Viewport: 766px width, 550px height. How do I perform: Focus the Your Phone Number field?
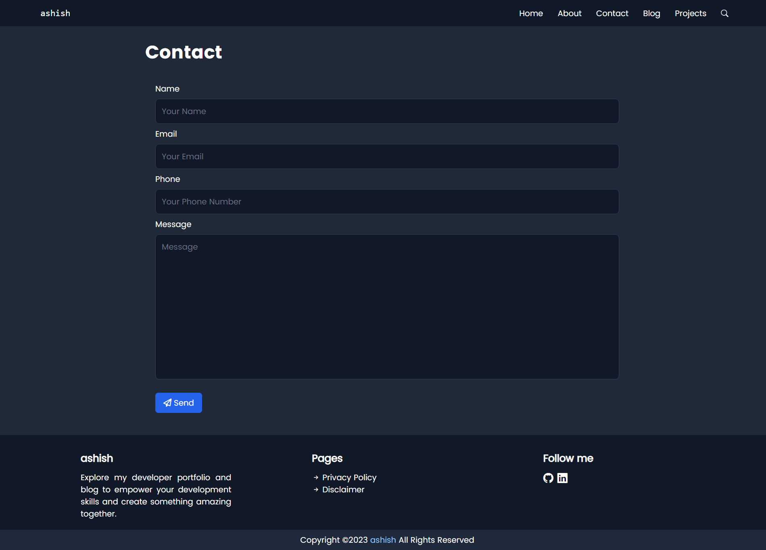pos(387,202)
